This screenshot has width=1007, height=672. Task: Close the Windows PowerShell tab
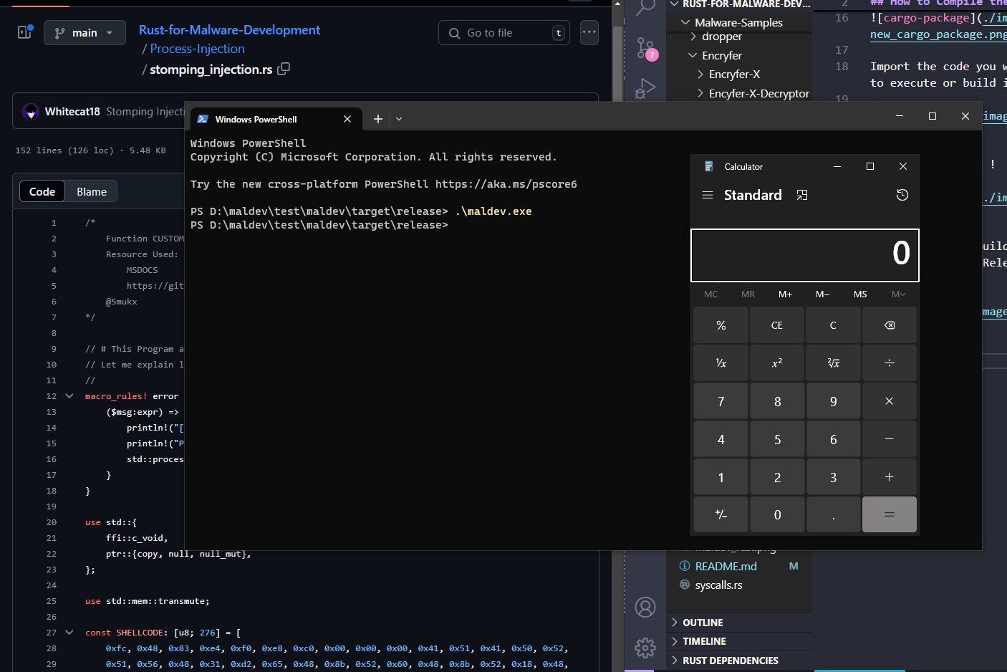[347, 119]
